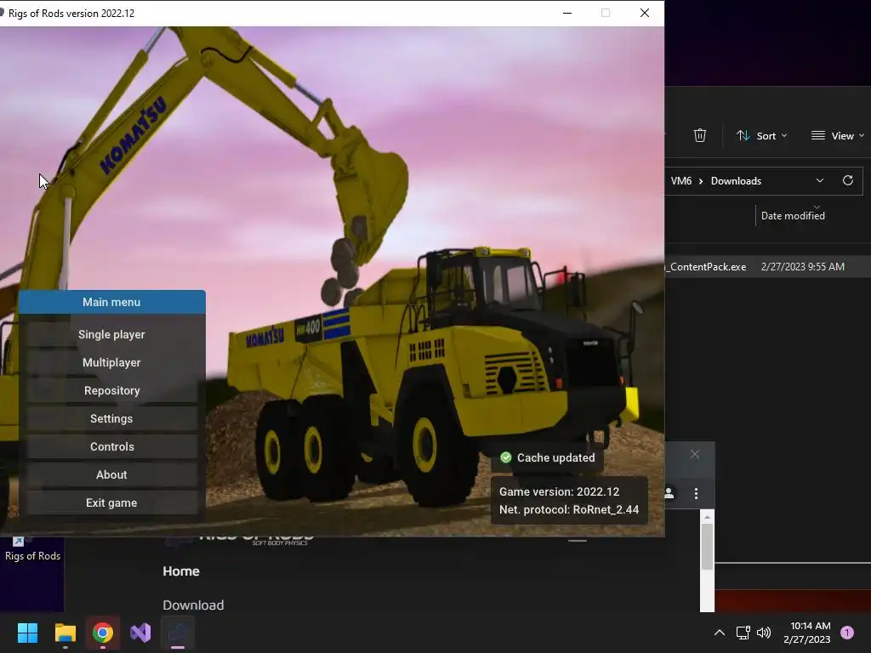The width and height of the screenshot is (871, 653).
Task: Open Visual Studio from the taskbar
Action: tap(140, 633)
